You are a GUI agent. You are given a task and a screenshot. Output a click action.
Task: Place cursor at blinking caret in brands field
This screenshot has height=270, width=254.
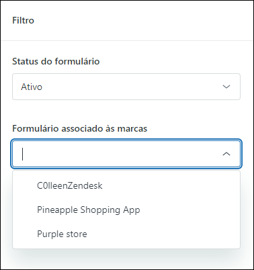coord(22,154)
